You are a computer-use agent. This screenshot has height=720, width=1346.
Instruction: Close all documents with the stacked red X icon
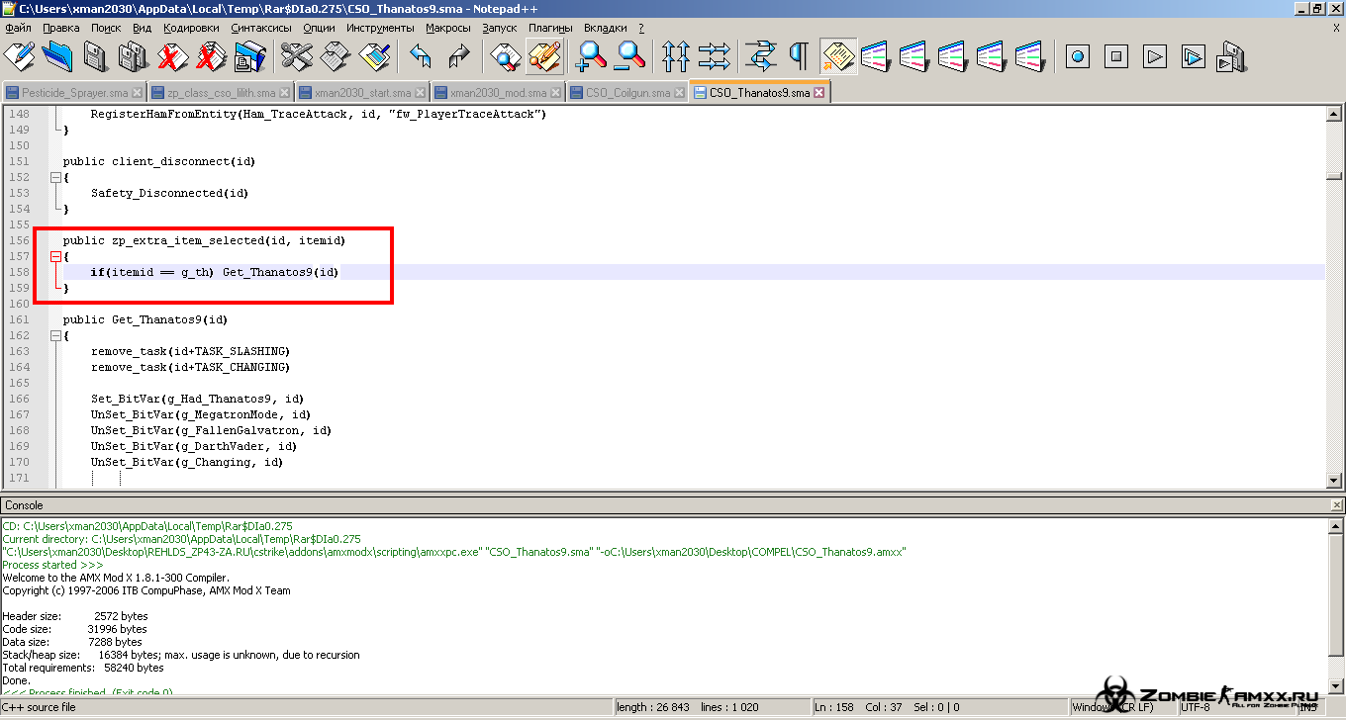click(210, 55)
